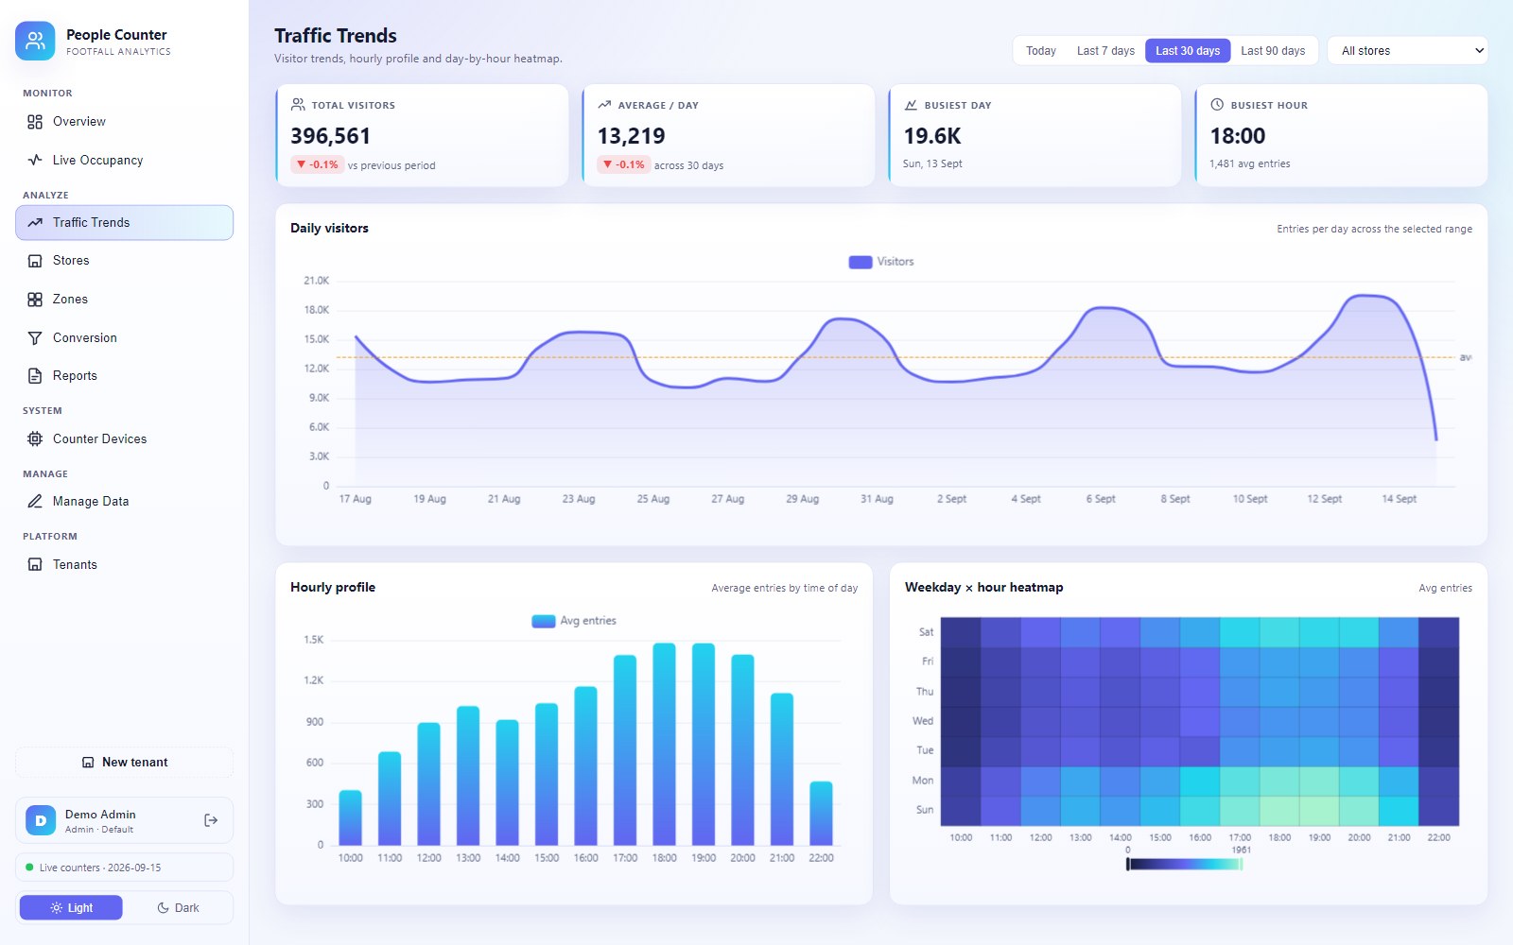Switch to Dark theme
Viewport: 1513px width, 945px height.
pyautogui.click(x=178, y=908)
